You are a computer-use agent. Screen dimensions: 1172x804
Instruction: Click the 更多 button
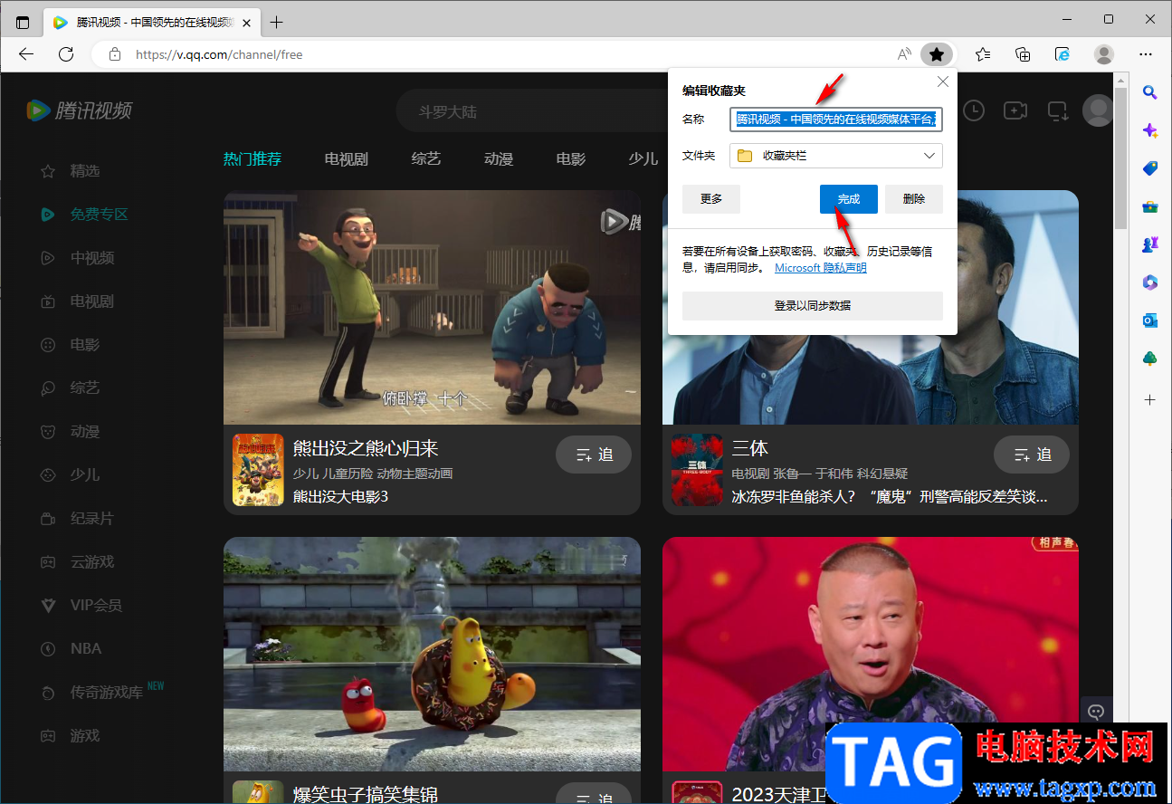pos(711,199)
